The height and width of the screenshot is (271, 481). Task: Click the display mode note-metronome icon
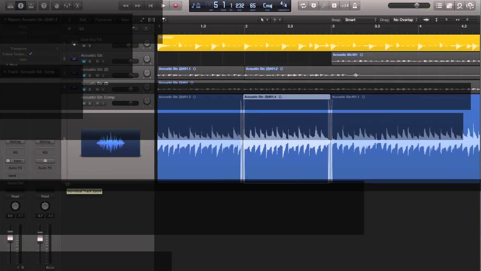coord(196,5)
